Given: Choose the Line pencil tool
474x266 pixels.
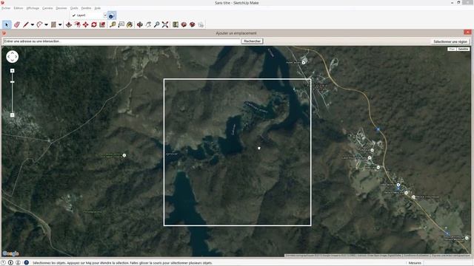Looking at the screenshot, I should pos(25,24).
